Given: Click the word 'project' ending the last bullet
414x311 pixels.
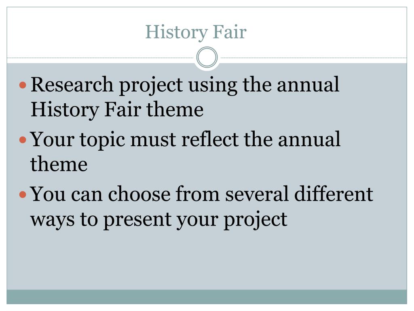Looking at the screenshot, I should point(256,221).
